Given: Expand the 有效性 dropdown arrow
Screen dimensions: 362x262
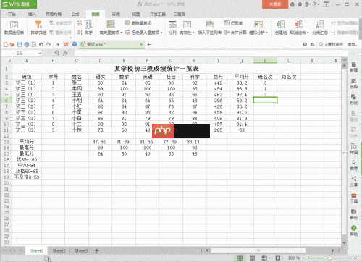Looking at the screenshot, I should 193,33.
